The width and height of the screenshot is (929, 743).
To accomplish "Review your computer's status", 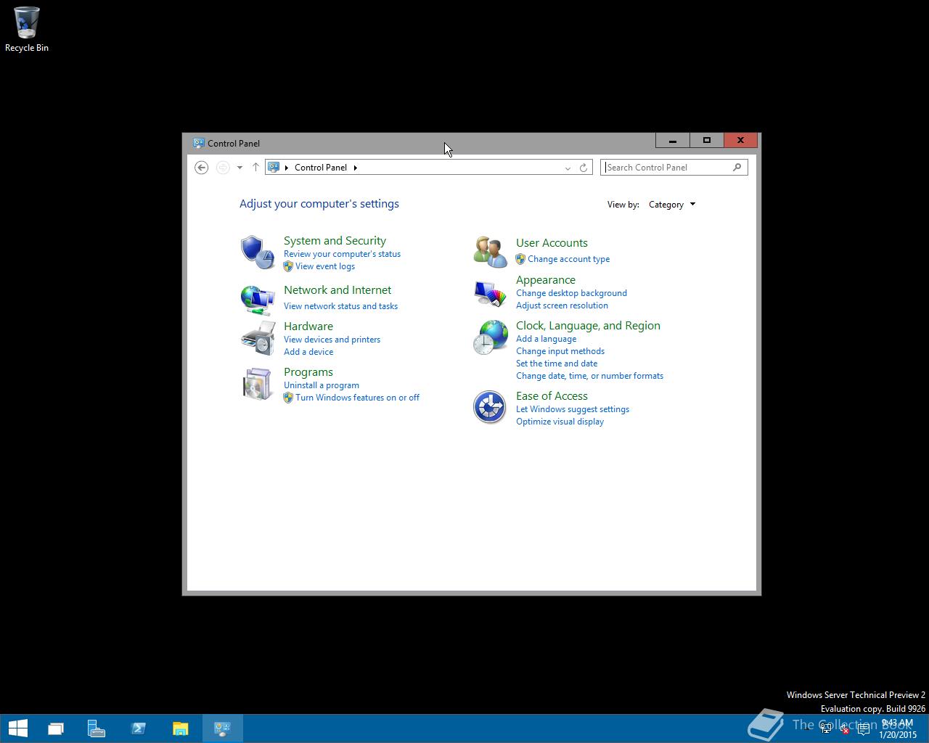I will (342, 254).
